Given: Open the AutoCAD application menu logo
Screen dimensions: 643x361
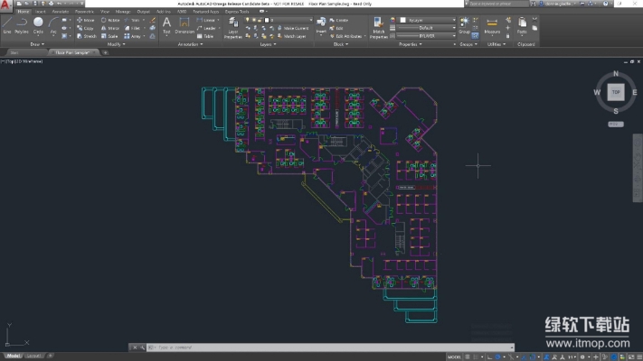Looking at the screenshot, I should (x=5, y=5).
